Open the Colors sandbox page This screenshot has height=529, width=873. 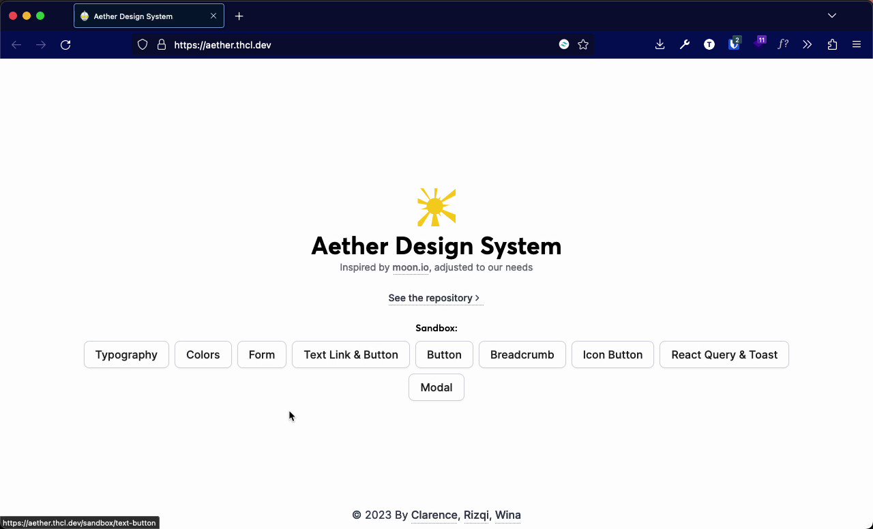(203, 354)
